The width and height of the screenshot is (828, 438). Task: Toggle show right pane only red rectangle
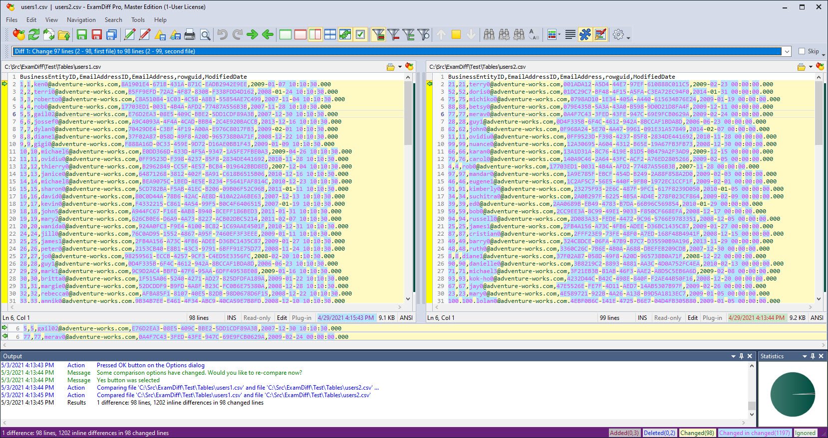[300, 34]
